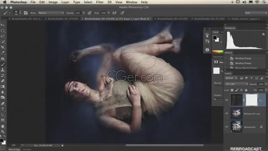Select the Hand tool

point(3,126)
